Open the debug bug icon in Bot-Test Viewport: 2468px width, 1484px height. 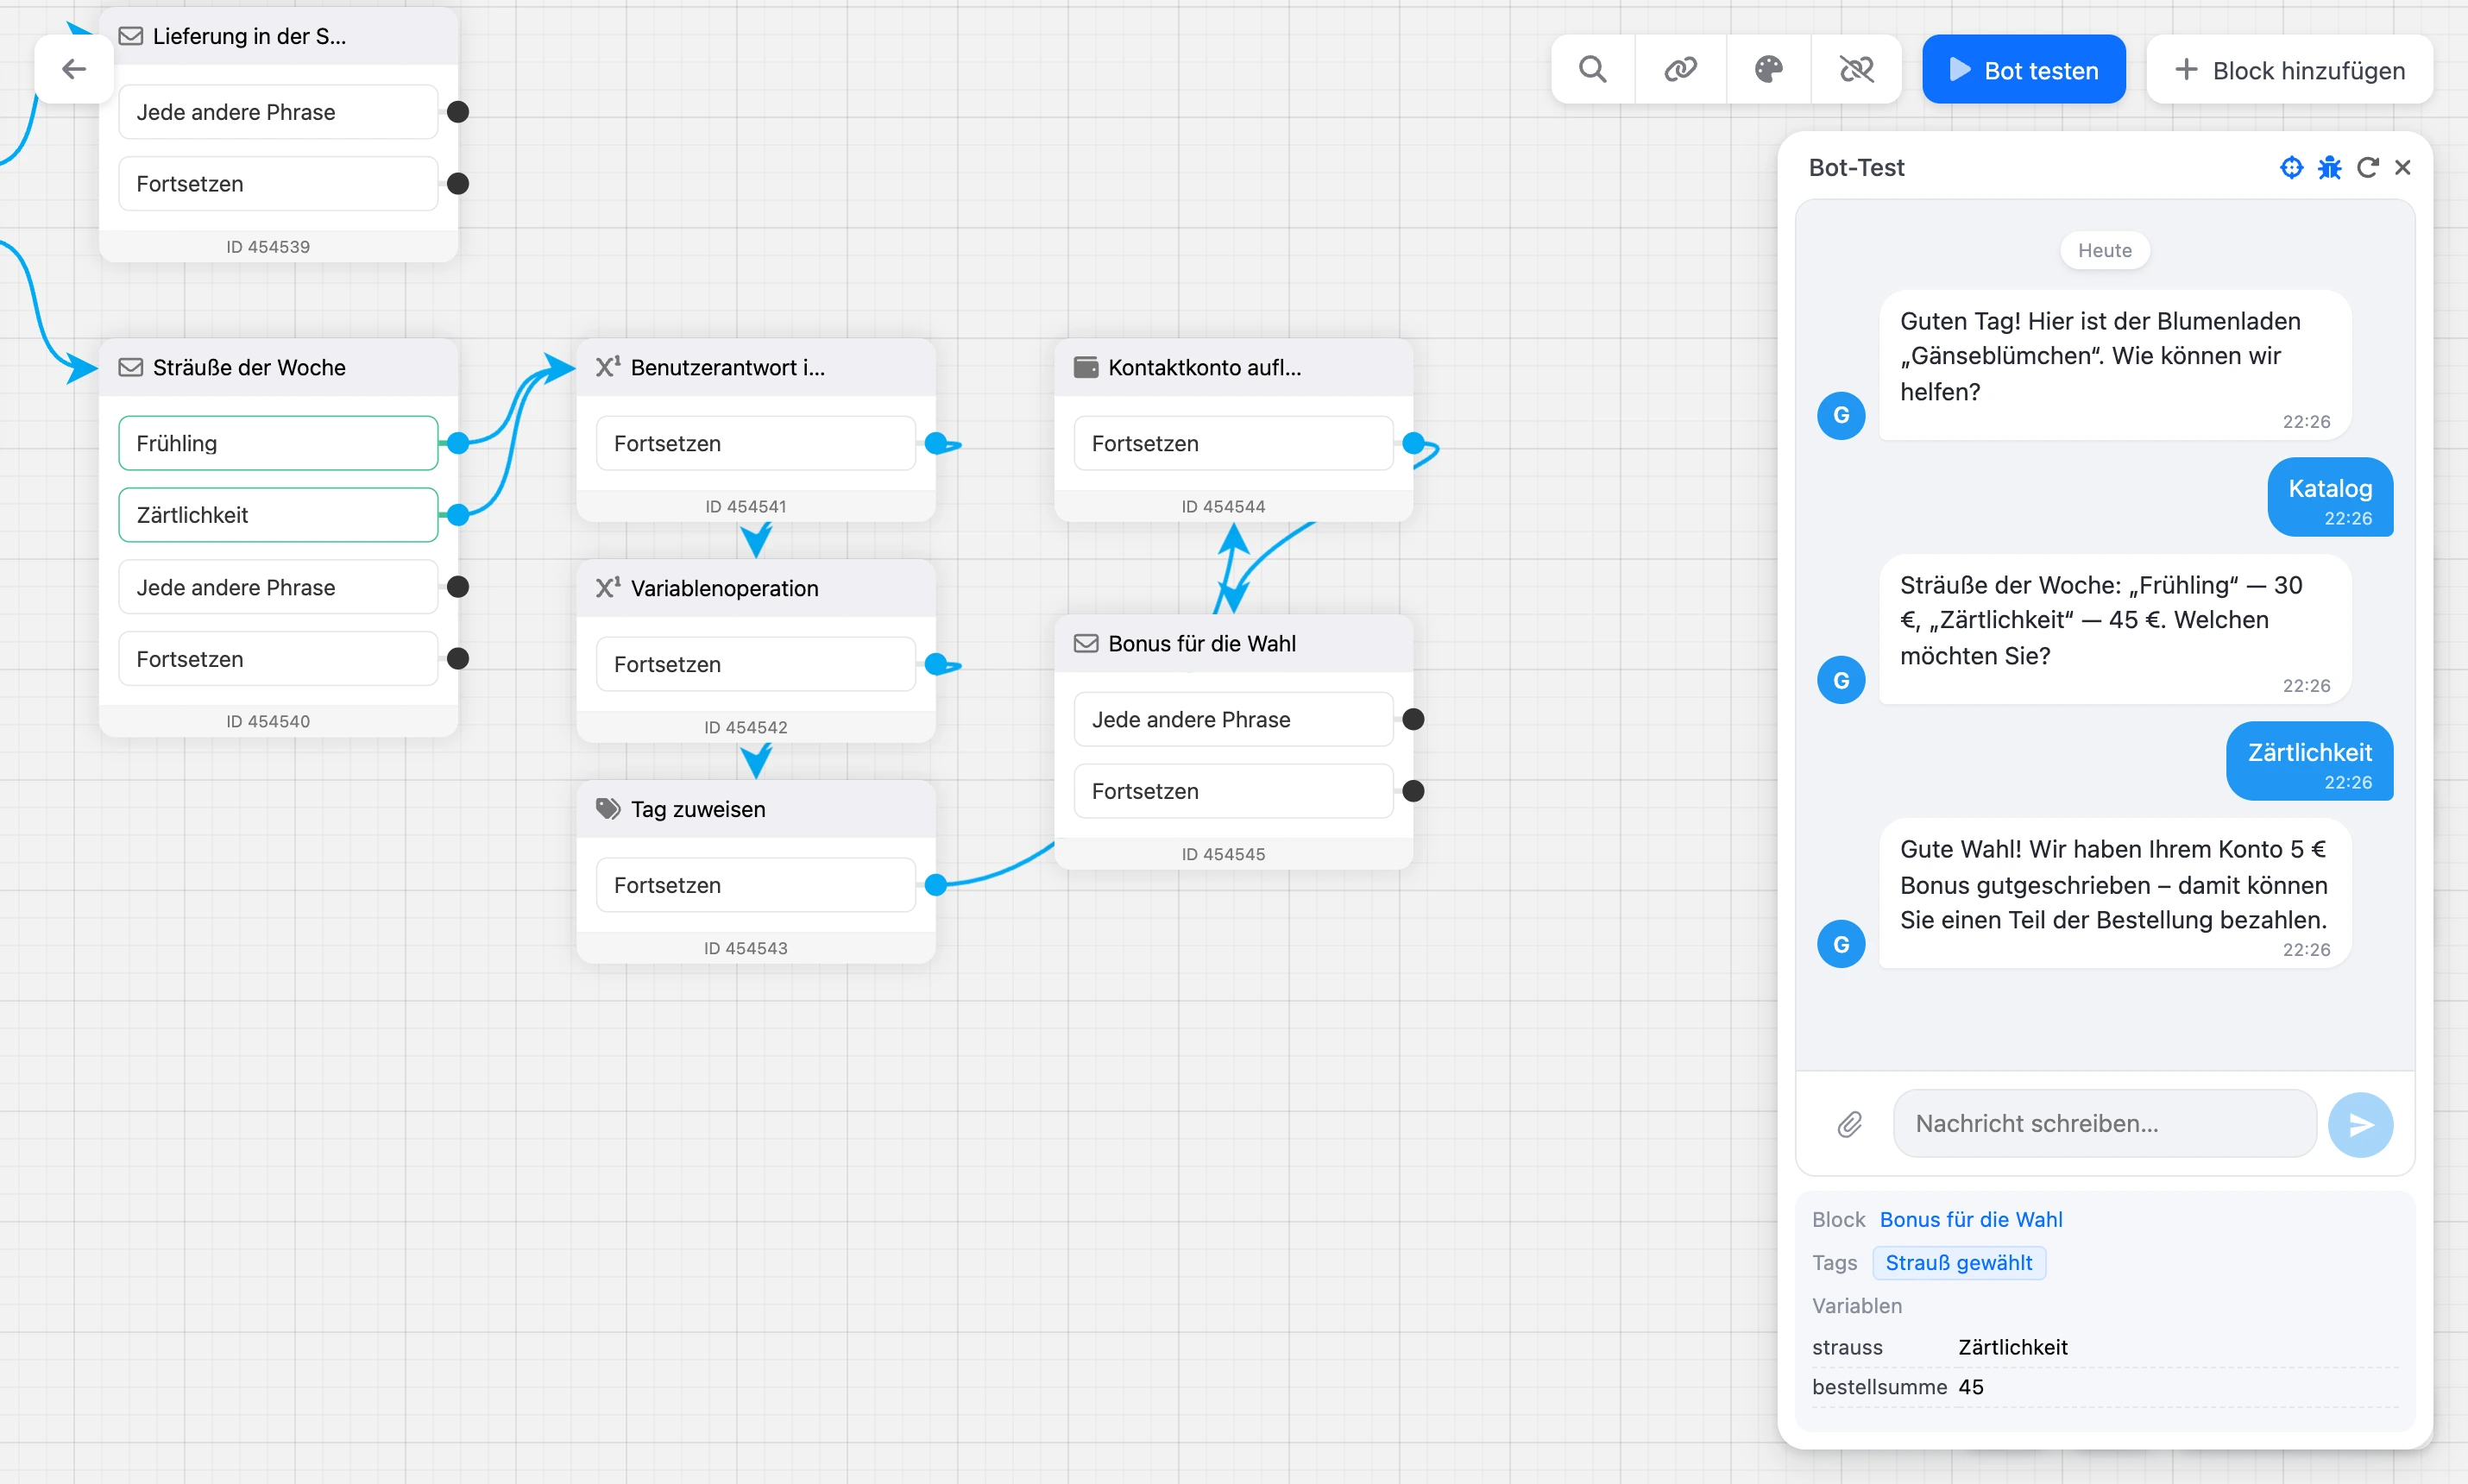pos(2329,167)
